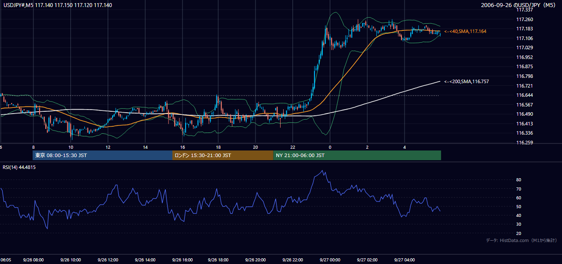Click price axis value 116.644
This screenshot has height=264, width=562.
pyautogui.click(x=525, y=95)
